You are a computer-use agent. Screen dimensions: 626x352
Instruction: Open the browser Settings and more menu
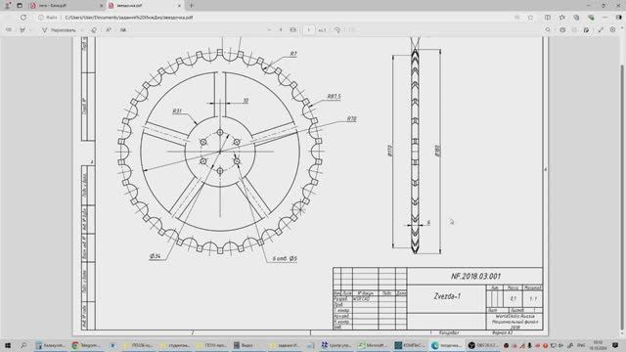coord(604,18)
